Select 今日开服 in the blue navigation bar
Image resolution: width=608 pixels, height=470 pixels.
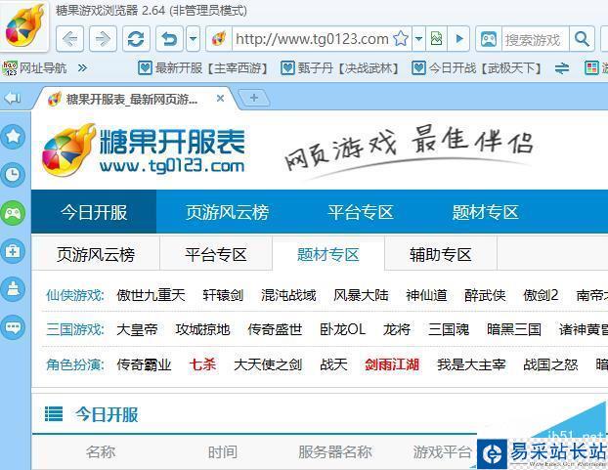(x=94, y=212)
